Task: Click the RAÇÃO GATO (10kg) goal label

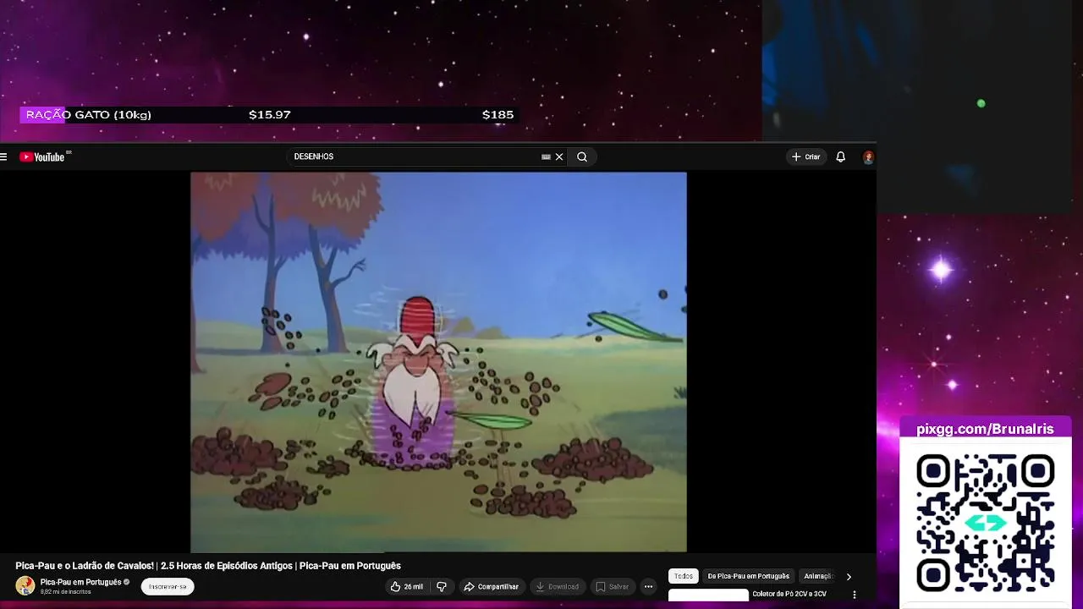Action: (89, 115)
